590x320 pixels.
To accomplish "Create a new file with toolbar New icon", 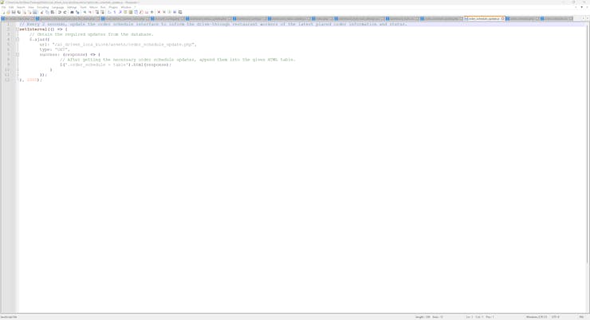I will tap(3, 12).
